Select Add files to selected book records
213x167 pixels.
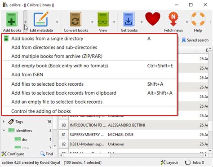(x=89, y=84)
